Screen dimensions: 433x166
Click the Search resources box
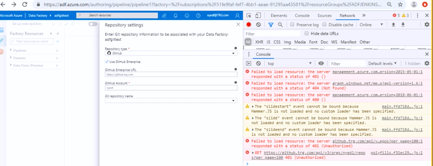117,15
